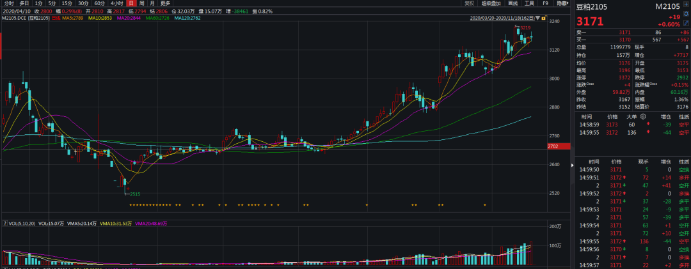Click the 2702 price marker on axis
The height and width of the screenshot is (269, 691).
(x=560, y=146)
